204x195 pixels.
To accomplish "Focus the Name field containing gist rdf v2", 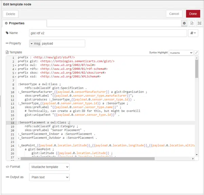I will [x=108, y=33].
